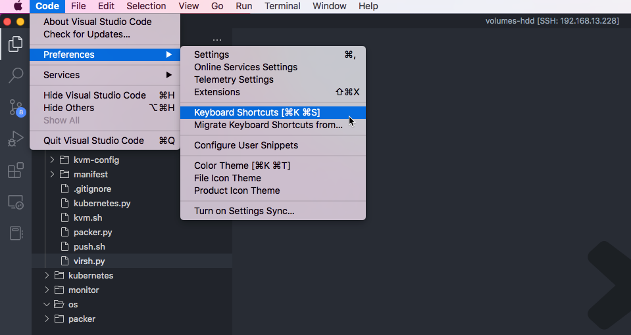Open the .gitignore file
The image size is (631, 335).
coord(132,189)
